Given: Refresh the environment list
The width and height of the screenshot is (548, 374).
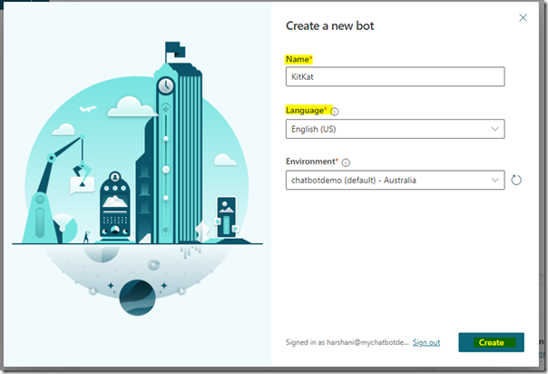Looking at the screenshot, I should pyautogui.click(x=516, y=181).
